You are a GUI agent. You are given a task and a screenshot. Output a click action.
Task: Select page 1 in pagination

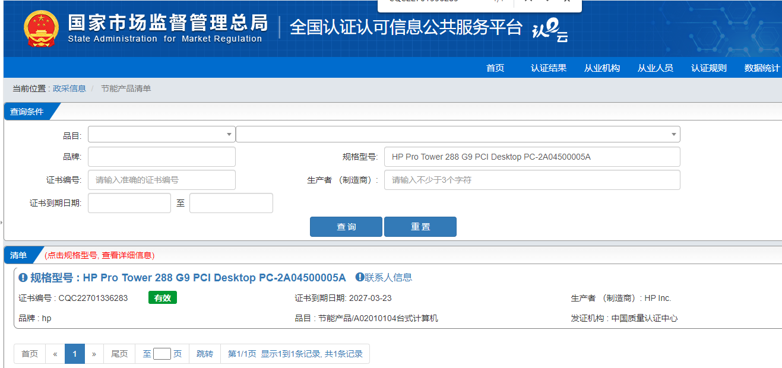pyautogui.click(x=75, y=354)
